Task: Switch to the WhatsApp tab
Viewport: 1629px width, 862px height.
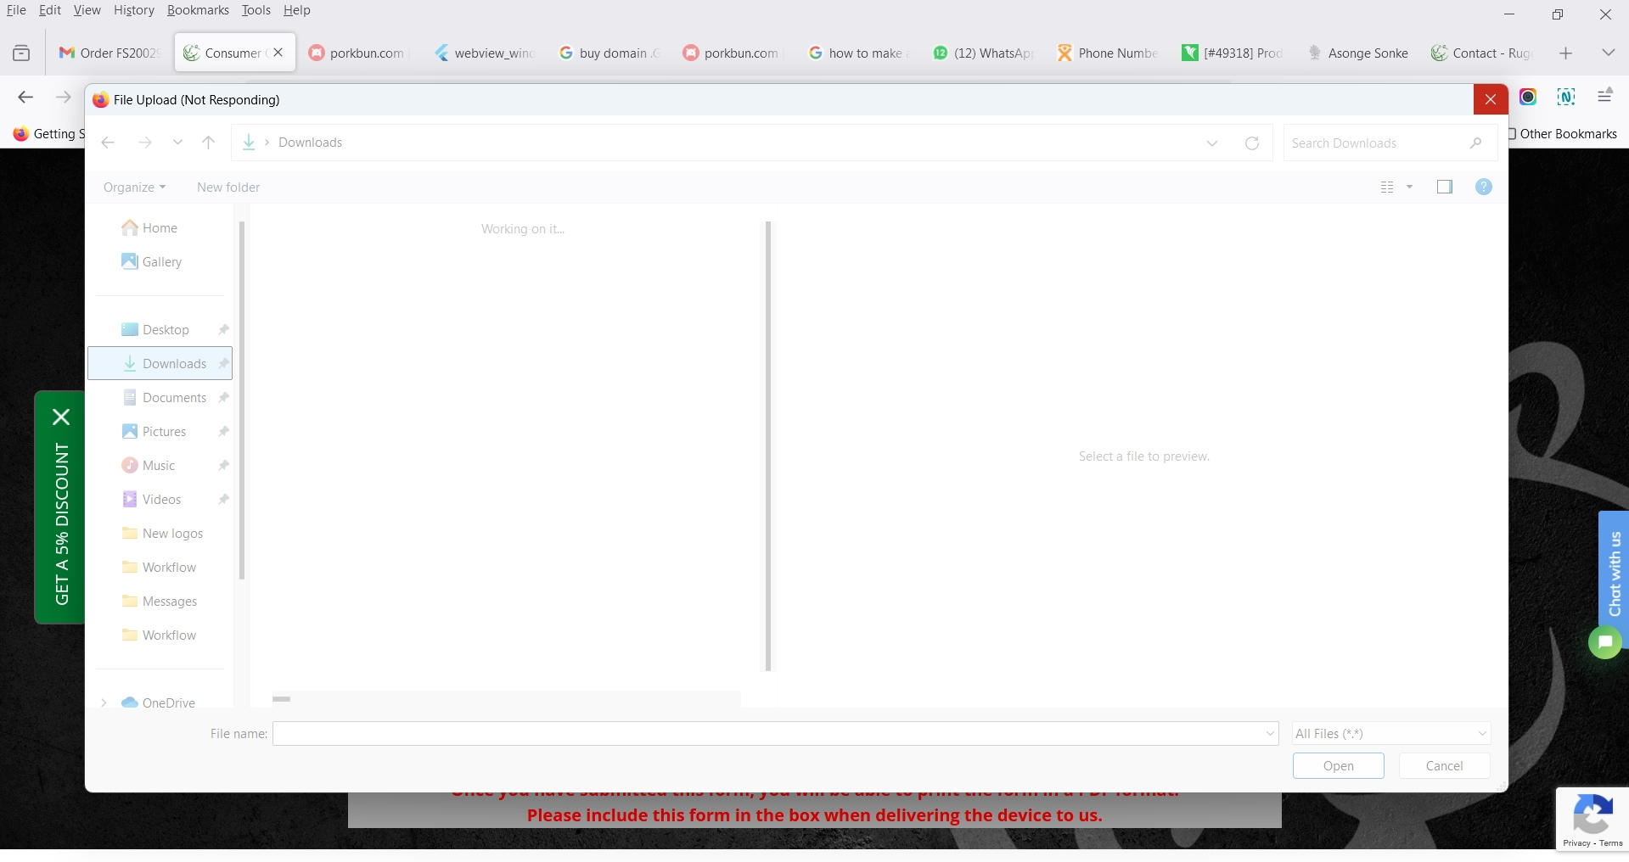Action: point(984,53)
